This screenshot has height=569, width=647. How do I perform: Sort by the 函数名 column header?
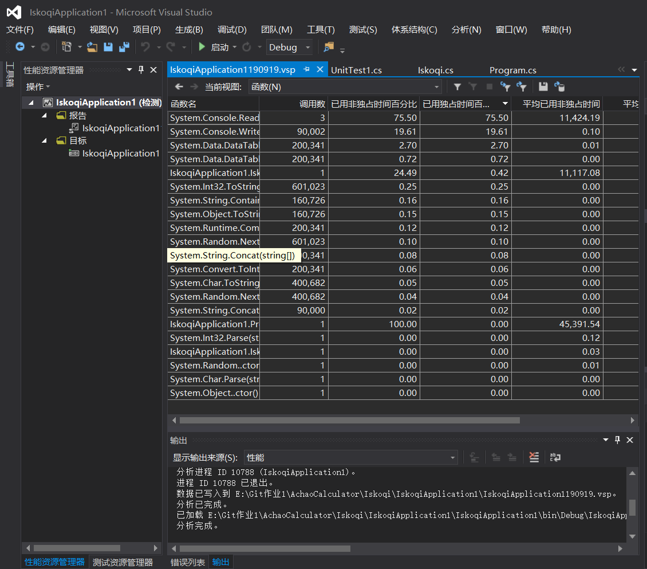[x=214, y=104]
